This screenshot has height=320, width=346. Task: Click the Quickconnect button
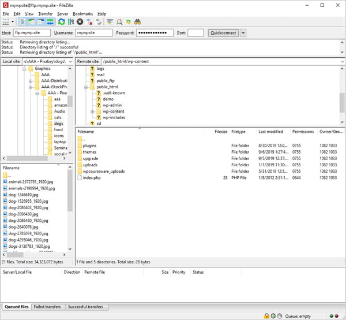point(223,33)
